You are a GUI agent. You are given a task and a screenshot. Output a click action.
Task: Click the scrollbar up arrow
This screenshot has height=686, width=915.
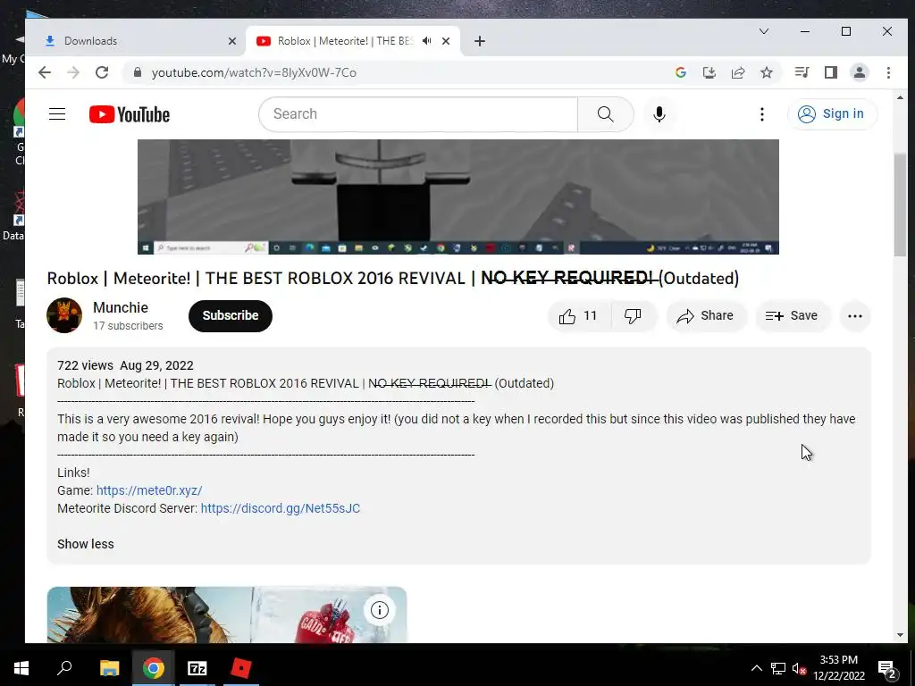(900, 97)
